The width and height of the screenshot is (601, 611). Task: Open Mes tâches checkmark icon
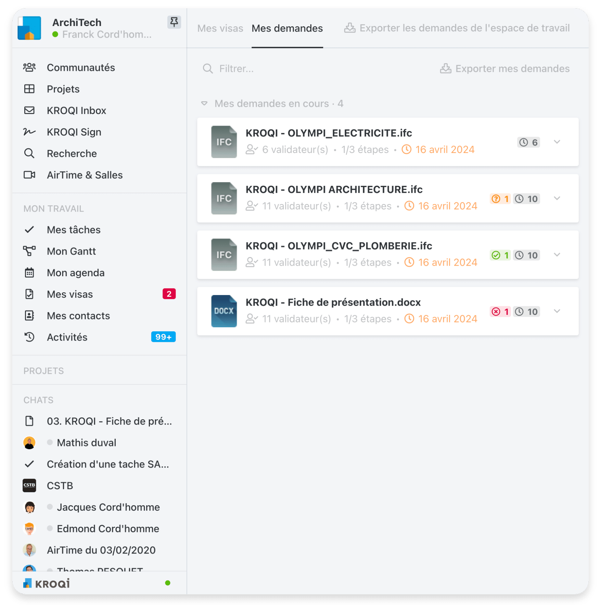(29, 230)
